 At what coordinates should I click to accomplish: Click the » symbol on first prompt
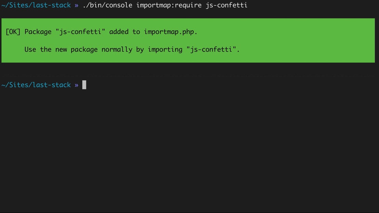point(76,5)
